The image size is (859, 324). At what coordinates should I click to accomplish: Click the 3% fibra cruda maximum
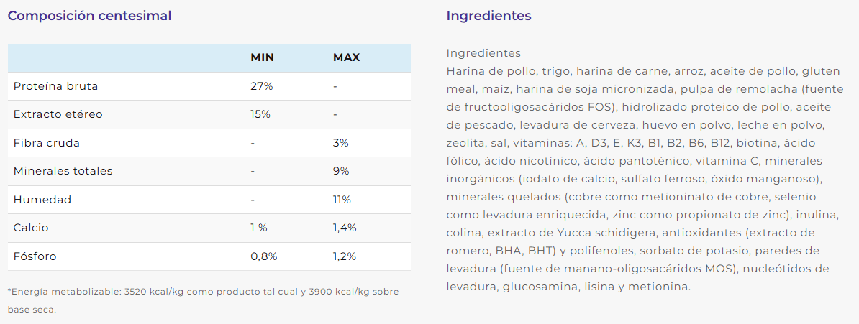pos(341,143)
